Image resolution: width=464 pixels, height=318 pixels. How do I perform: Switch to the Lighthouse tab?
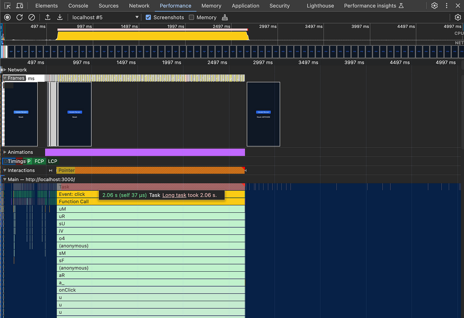coord(320,6)
